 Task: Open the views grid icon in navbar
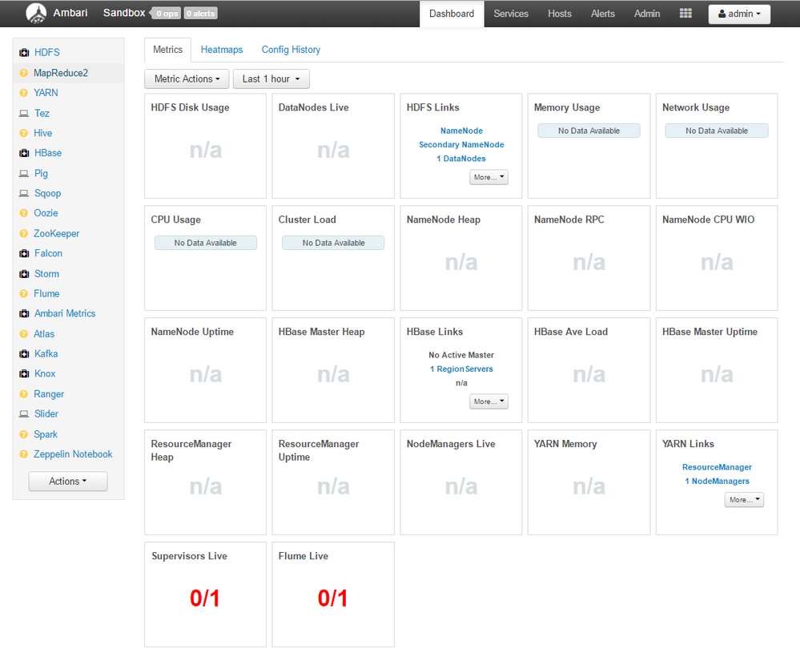685,14
